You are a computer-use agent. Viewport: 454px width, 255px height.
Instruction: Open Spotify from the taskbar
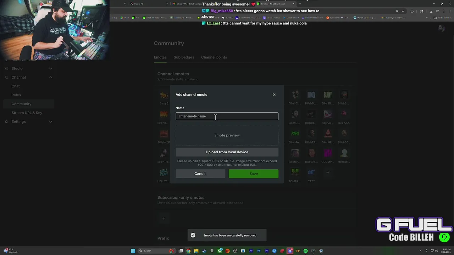click(x=305, y=251)
